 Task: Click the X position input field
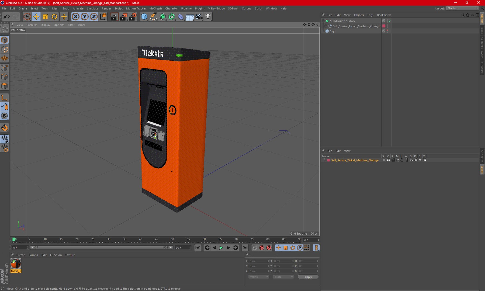tap(259, 261)
